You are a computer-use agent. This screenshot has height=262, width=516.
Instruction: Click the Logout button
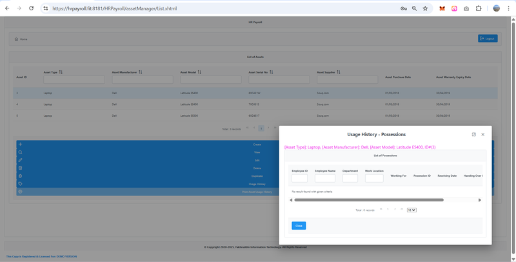(488, 39)
